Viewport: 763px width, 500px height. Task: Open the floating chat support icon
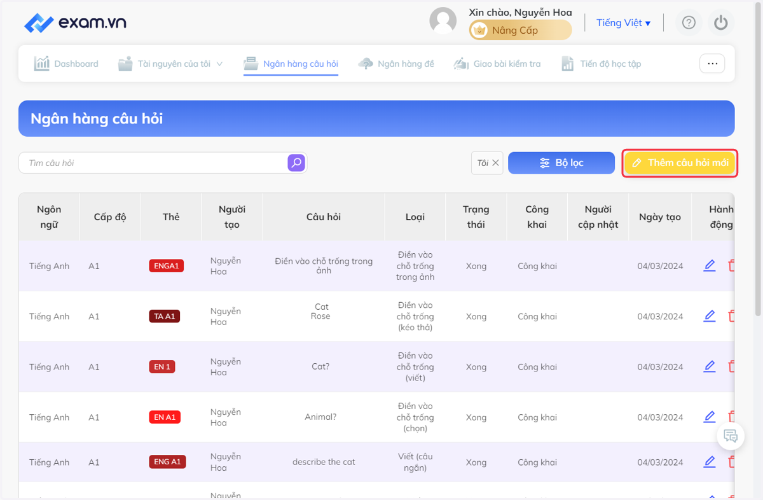(731, 436)
